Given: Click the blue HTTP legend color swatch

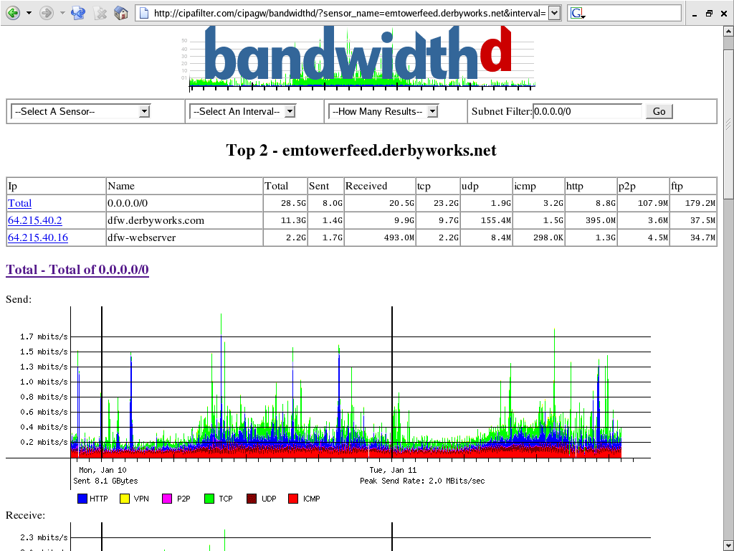Looking at the screenshot, I should click(82, 499).
